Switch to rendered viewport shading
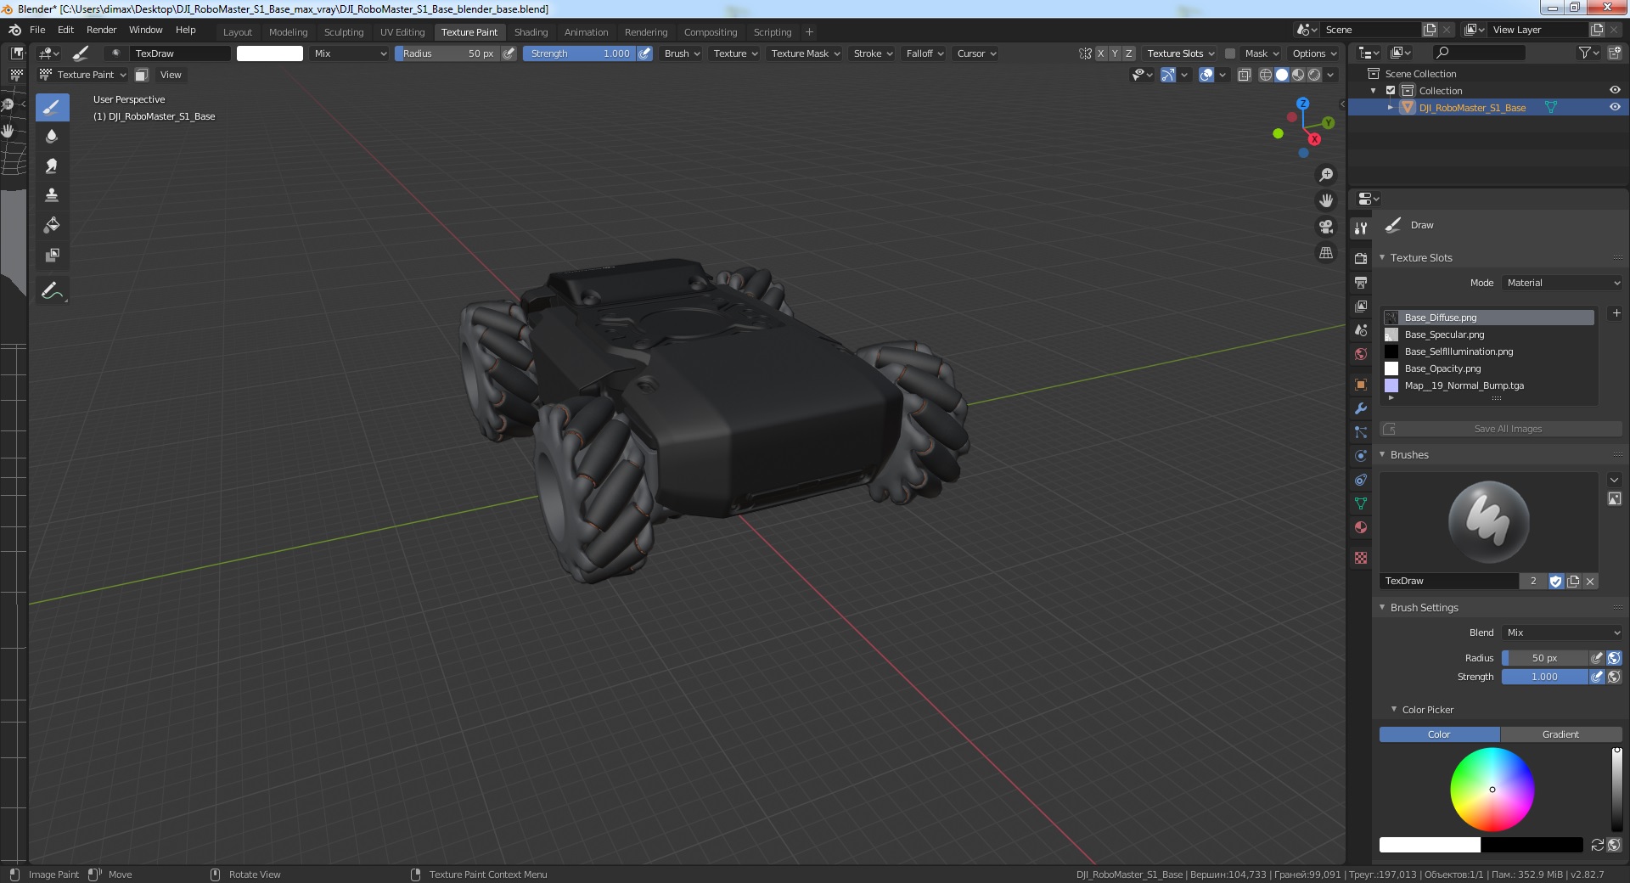The image size is (1630, 883). [x=1314, y=75]
